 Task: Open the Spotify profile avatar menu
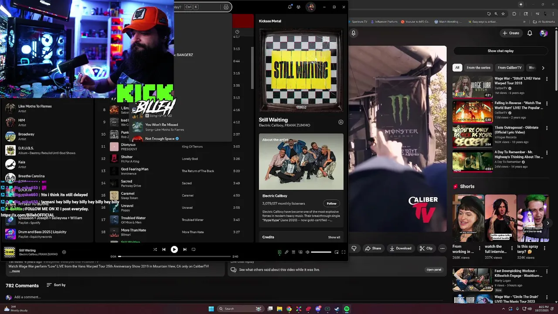311,7
